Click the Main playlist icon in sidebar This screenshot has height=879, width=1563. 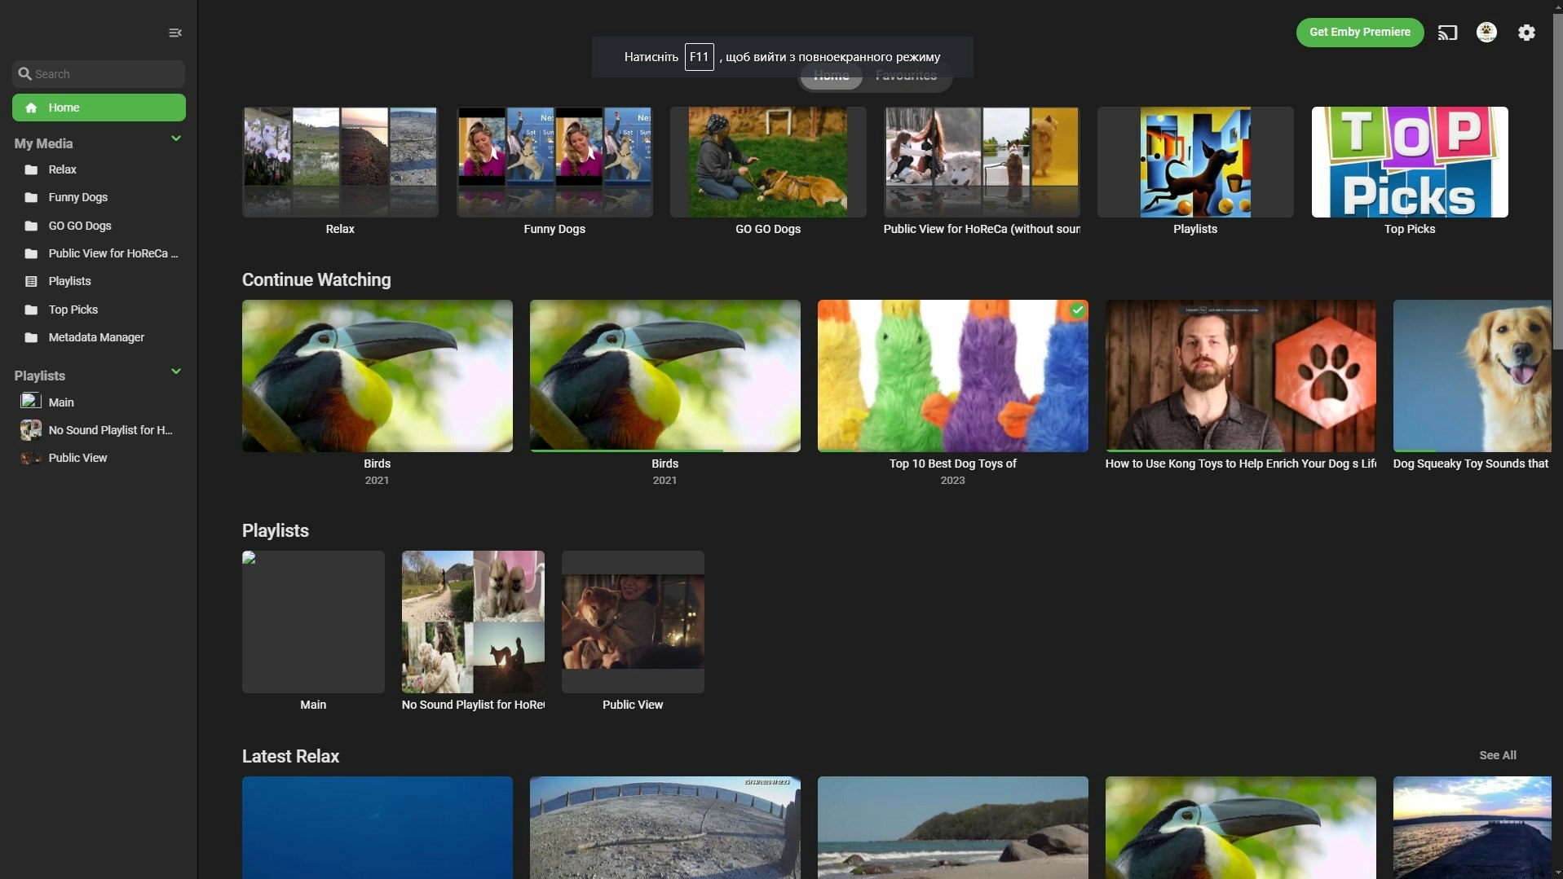(31, 401)
